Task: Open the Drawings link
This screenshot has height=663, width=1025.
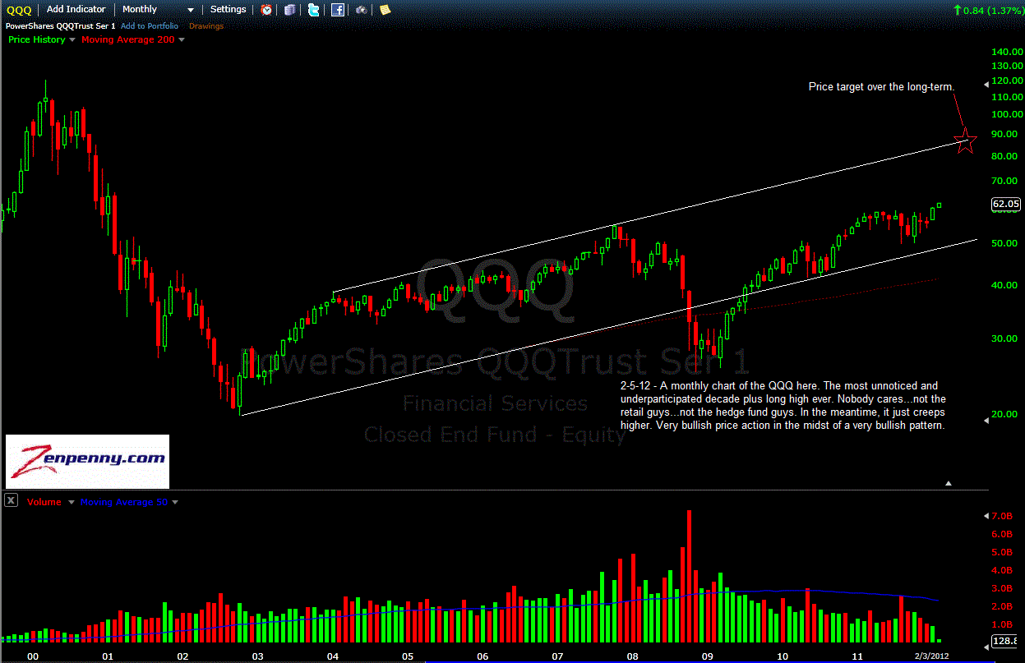Action: point(206,26)
